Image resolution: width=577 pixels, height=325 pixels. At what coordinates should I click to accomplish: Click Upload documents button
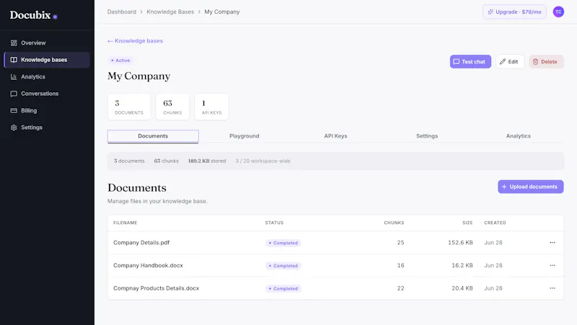(531, 187)
